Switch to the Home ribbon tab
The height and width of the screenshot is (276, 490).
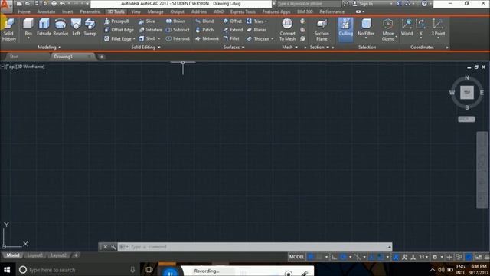pyautogui.click(x=24, y=12)
